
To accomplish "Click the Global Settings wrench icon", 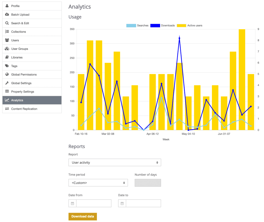I will [x=7, y=83].
